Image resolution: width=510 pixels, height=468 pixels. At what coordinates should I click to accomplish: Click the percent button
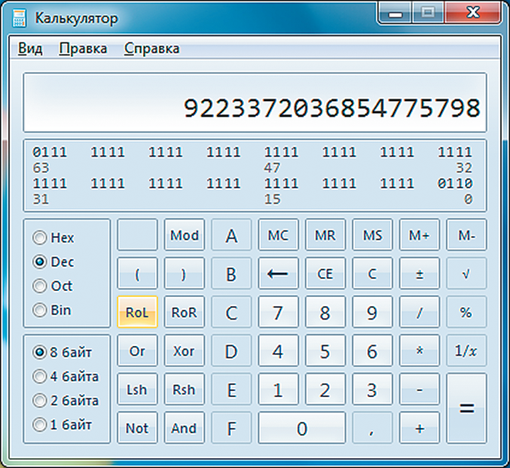pyautogui.click(x=466, y=312)
